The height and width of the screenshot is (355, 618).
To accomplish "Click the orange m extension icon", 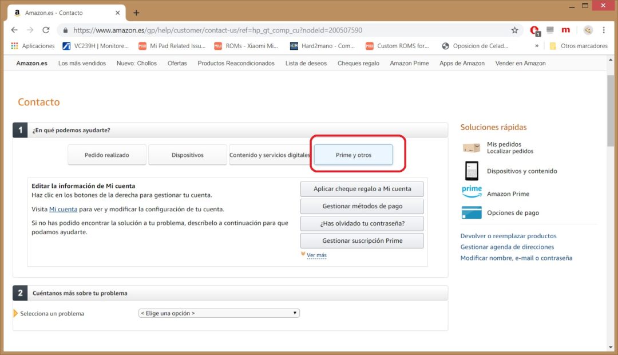I will pyautogui.click(x=566, y=30).
